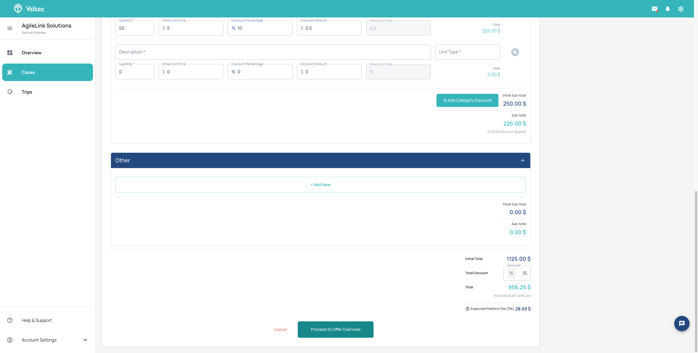698x353 pixels.
Task: Click the Unit Type field
Action: click(x=467, y=52)
